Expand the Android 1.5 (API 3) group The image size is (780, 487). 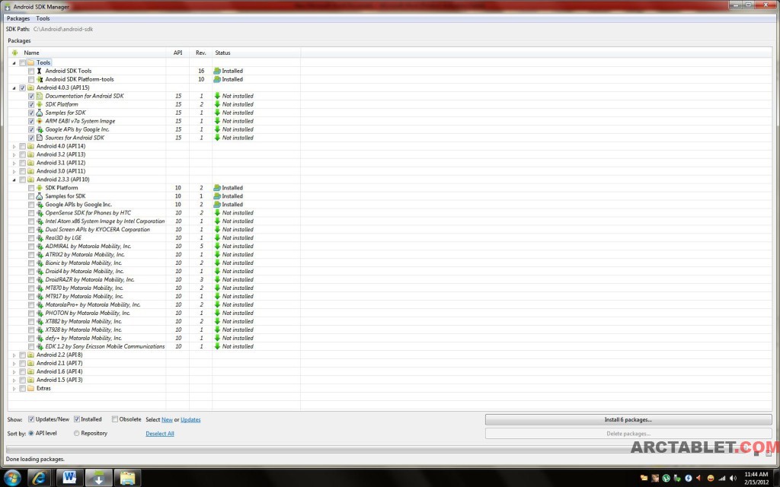14,380
